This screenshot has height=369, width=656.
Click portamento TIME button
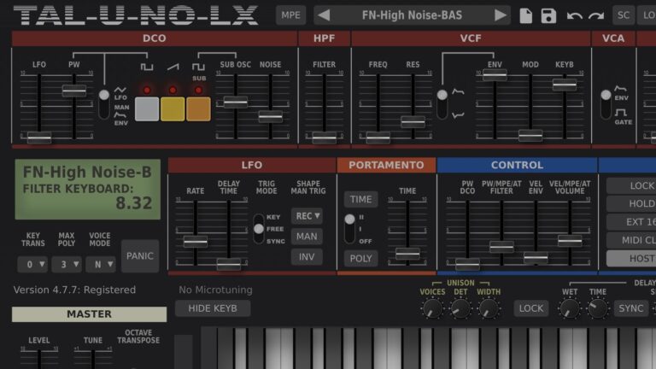360,199
